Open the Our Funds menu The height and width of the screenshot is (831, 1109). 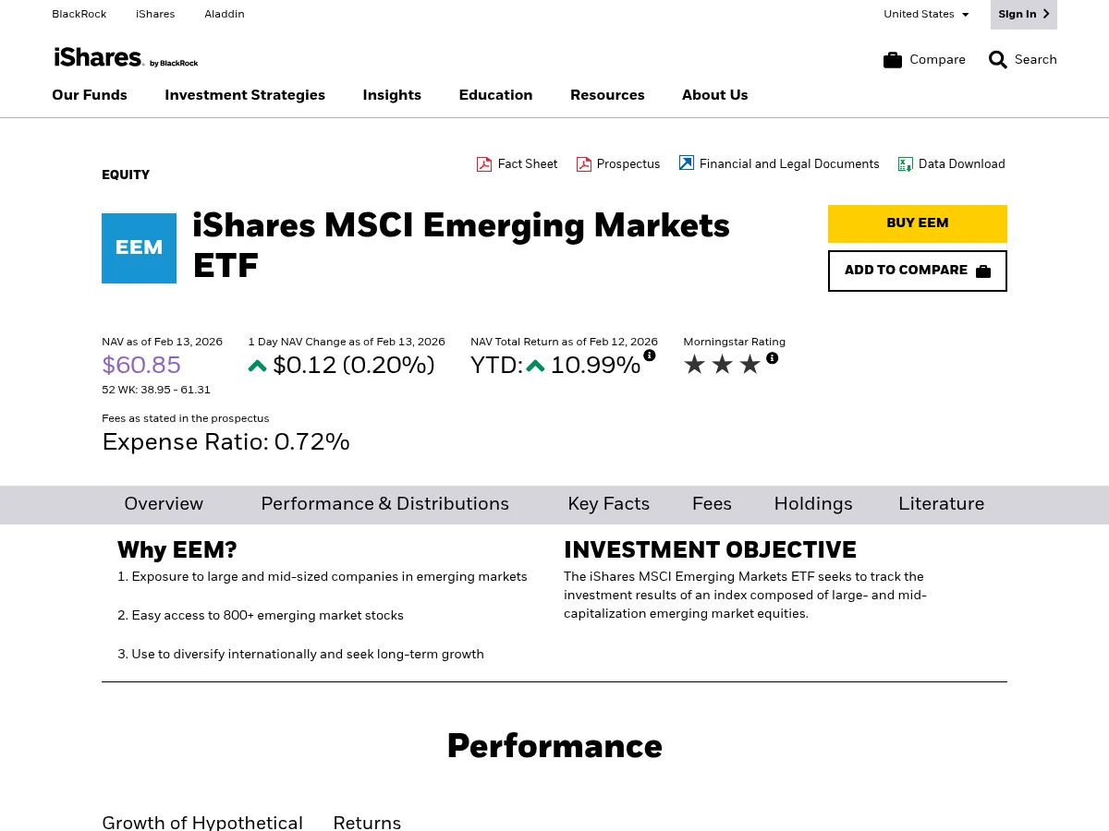tap(89, 95)
